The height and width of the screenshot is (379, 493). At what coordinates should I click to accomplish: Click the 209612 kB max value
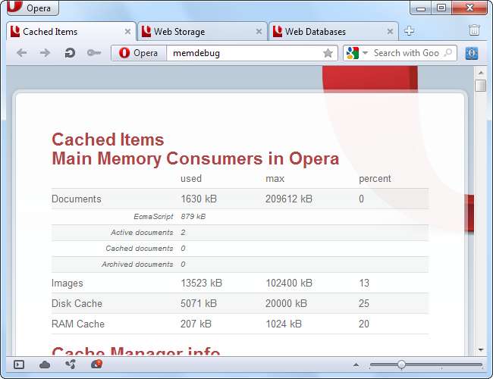289,199
